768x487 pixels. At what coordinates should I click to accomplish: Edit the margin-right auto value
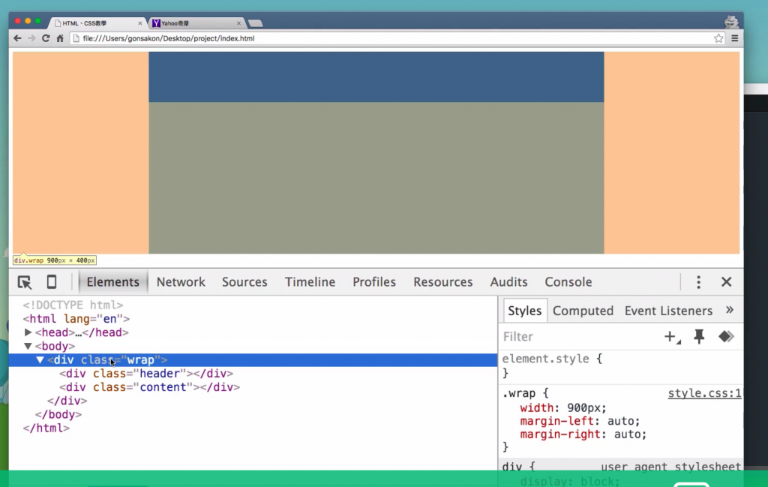click(x=629, y=434)
